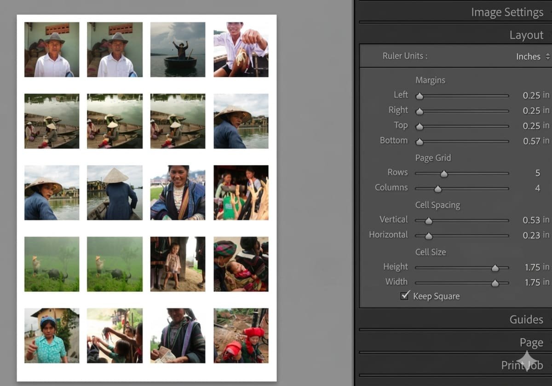This screenshot has width=552, height=386.
Task: Click the Rows slider handle
Action: (444, 173)
